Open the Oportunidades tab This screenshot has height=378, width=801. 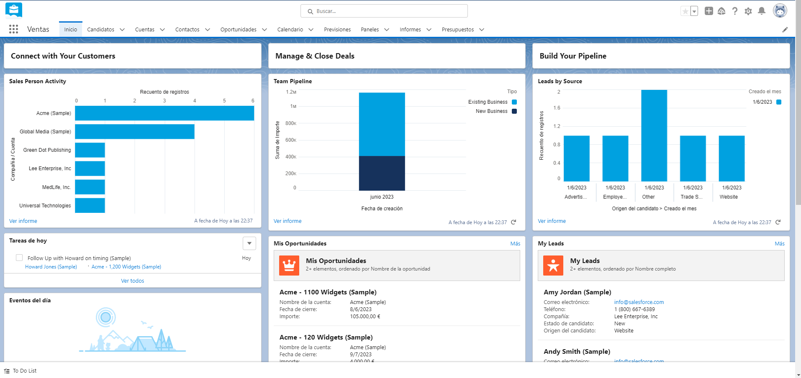[239, 30]
